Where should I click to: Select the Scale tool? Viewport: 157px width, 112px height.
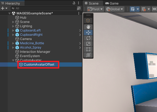88,44
